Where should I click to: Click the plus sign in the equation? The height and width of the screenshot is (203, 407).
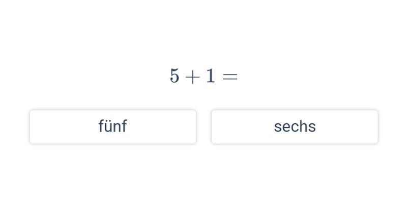[x=192, y=77]
